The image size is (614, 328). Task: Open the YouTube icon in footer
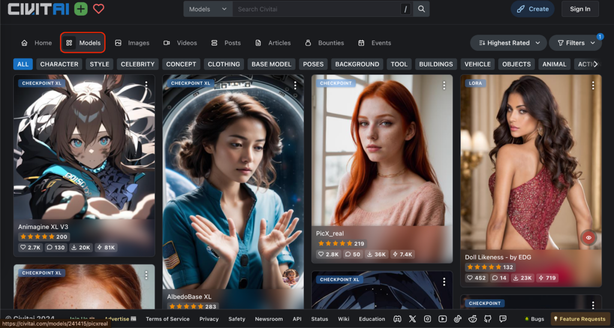click(443, 319)
